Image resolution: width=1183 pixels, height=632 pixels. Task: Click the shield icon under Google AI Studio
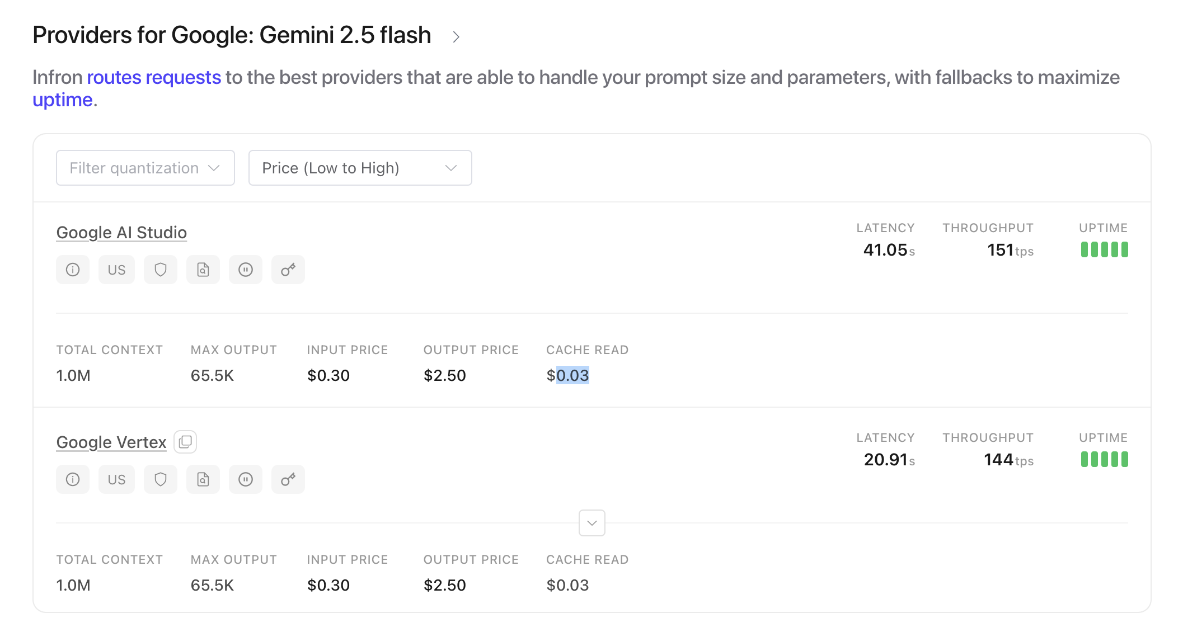pos(161,270)
